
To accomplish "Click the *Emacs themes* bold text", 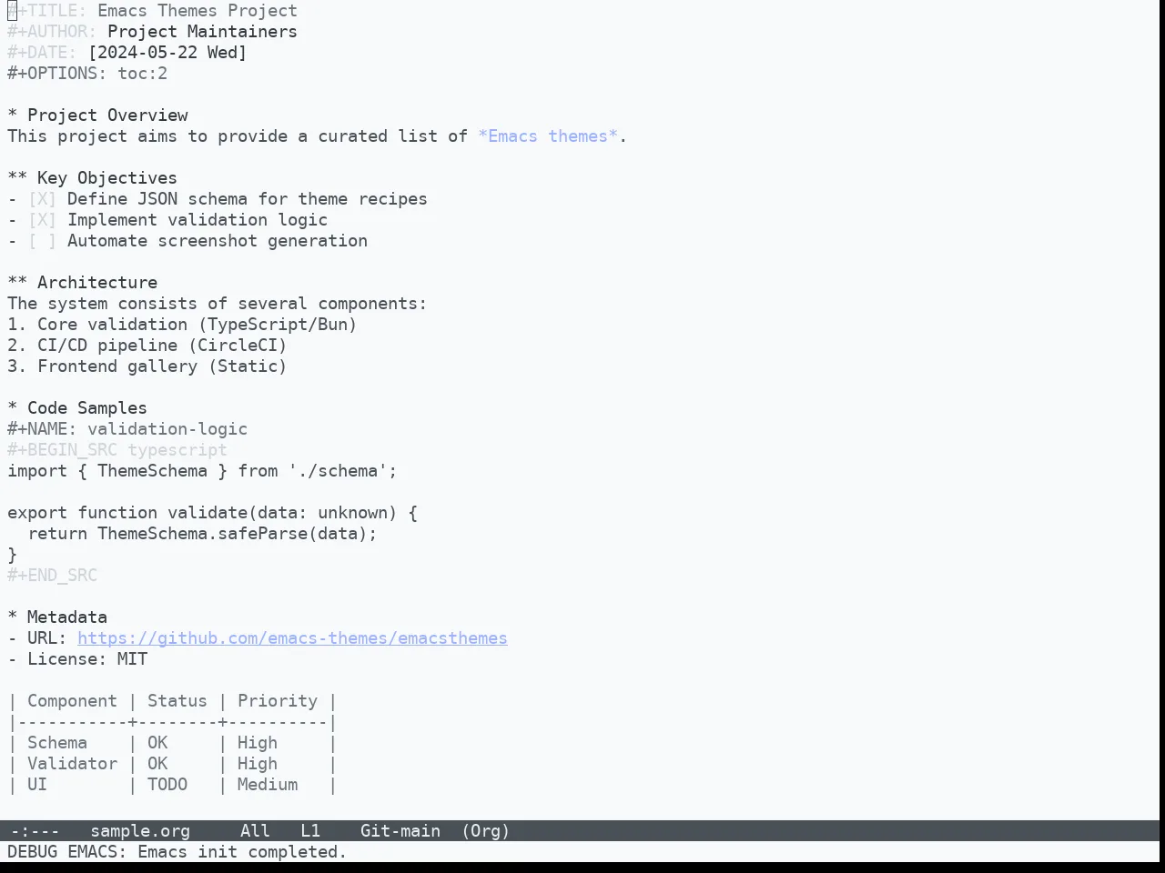I will [x=548, y=136].
